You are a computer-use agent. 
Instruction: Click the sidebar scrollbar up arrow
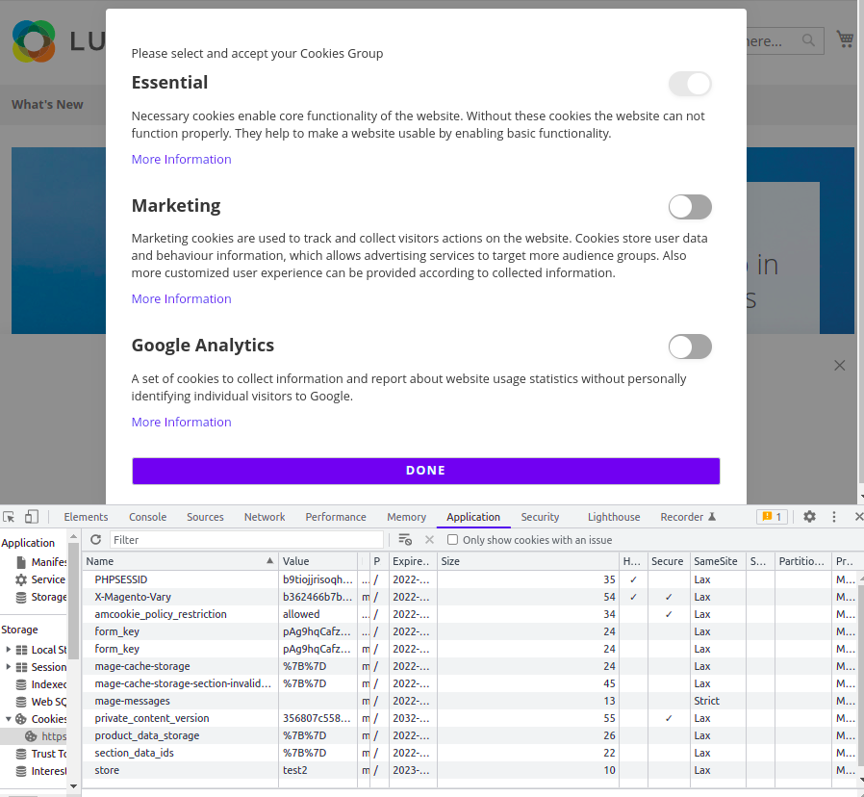pyautogui.click(x=73, y=536)
